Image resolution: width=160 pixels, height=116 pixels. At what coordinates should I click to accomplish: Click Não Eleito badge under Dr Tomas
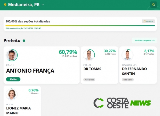[89, 80]
